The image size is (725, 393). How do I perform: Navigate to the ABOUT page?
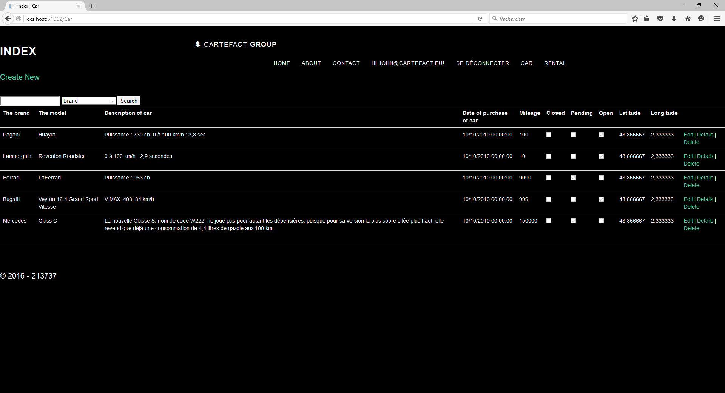click(x=311, y=63)
